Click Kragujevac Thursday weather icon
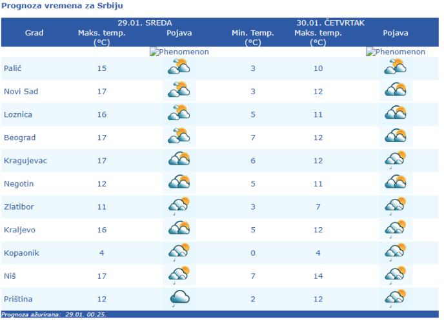 click(396, 159)
